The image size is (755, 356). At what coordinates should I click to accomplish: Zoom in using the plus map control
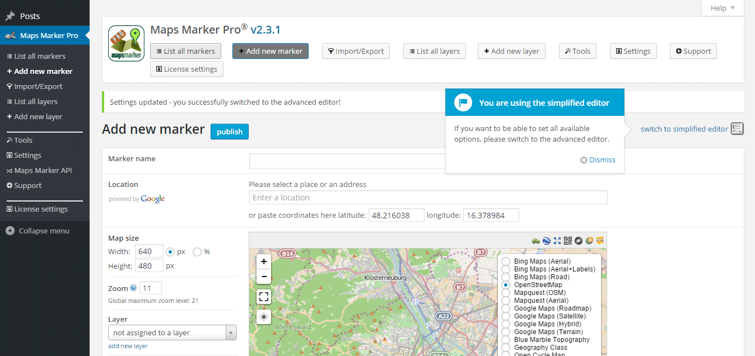[x=263, y=261]
